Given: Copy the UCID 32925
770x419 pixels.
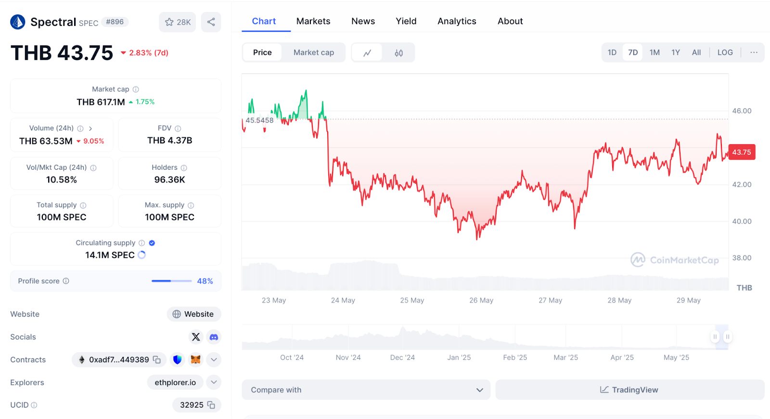Looking at the screenshot, I should (x=211, y=405).
